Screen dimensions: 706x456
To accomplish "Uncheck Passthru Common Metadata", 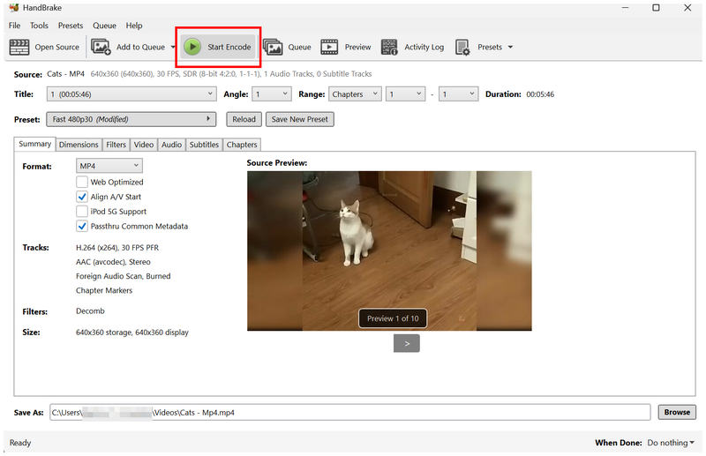I will pos(82,226).
